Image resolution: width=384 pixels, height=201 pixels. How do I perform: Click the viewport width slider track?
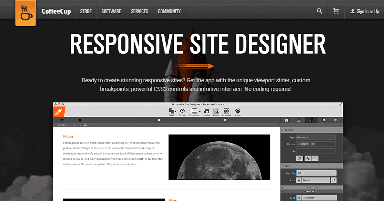184,125
